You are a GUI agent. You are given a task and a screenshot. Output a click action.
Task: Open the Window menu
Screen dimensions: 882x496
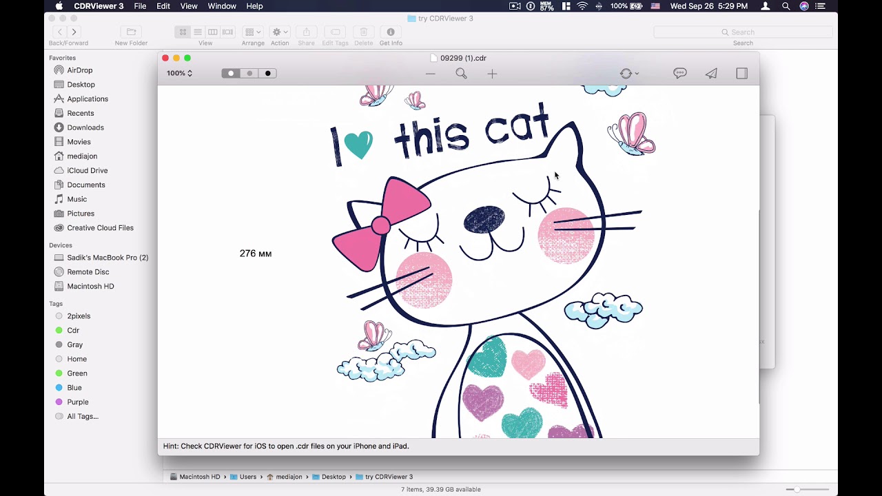click(222, 6)
